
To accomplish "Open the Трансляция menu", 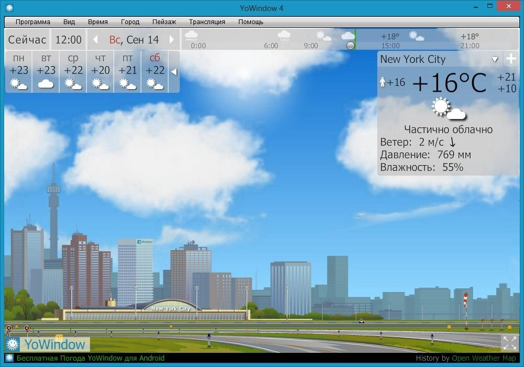I will (x=207, y=22).
